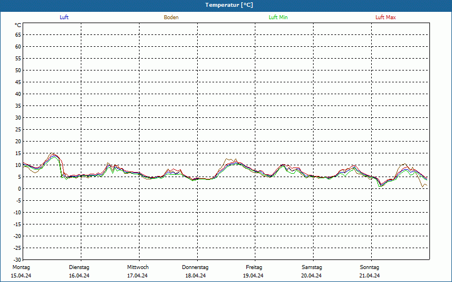Viewport: 452px width, 282px height.
Task: Click the Montag day label
Action: 21,267
